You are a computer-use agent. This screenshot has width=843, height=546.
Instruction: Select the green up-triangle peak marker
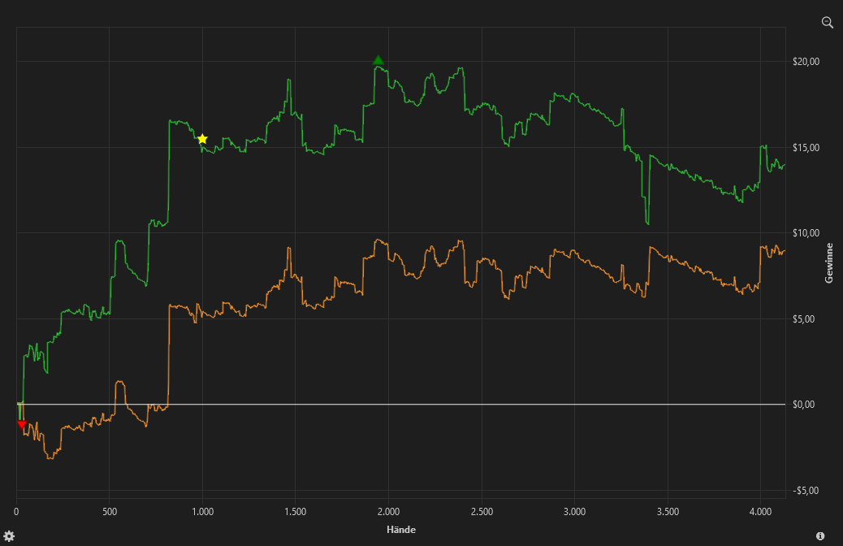click(x=378, y=59)
